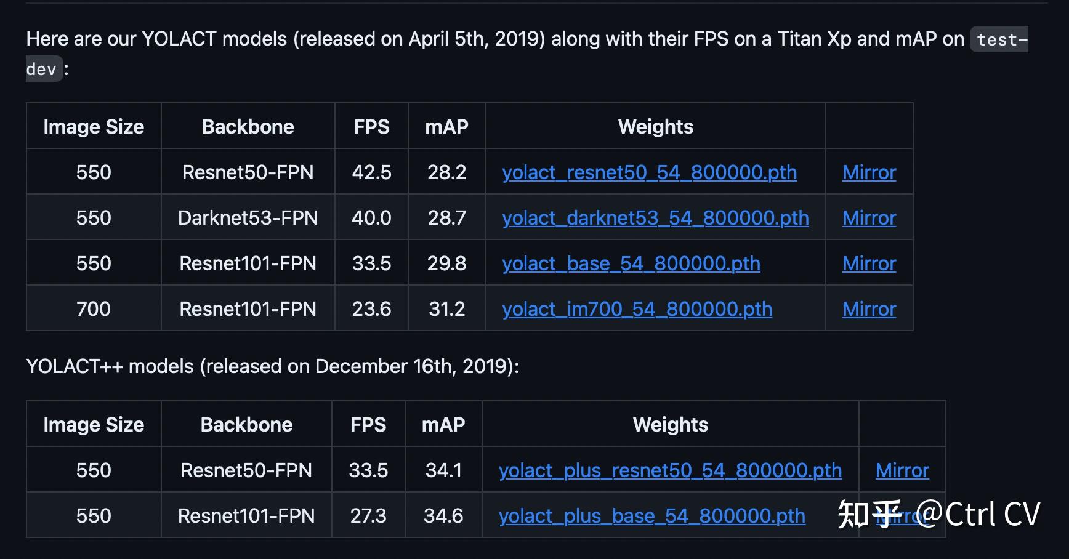The height and width of the screenshot is (559, 1069).
Task: Open the yolact_plus_resnet50_54_800000.pth link
Action: [670, 470]
